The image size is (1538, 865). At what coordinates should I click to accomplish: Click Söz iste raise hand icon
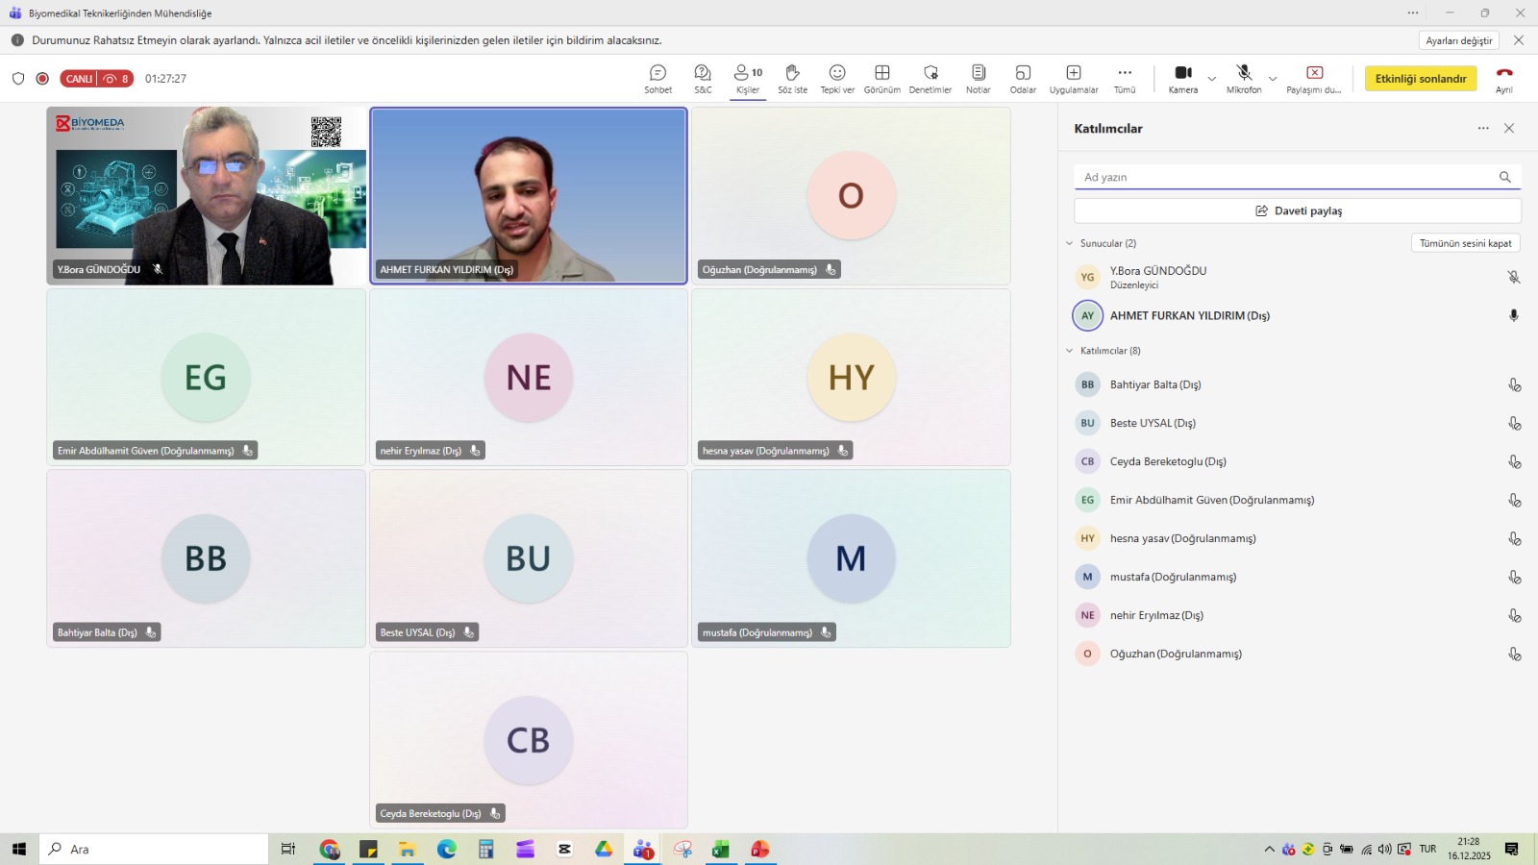tap(792, 79)
